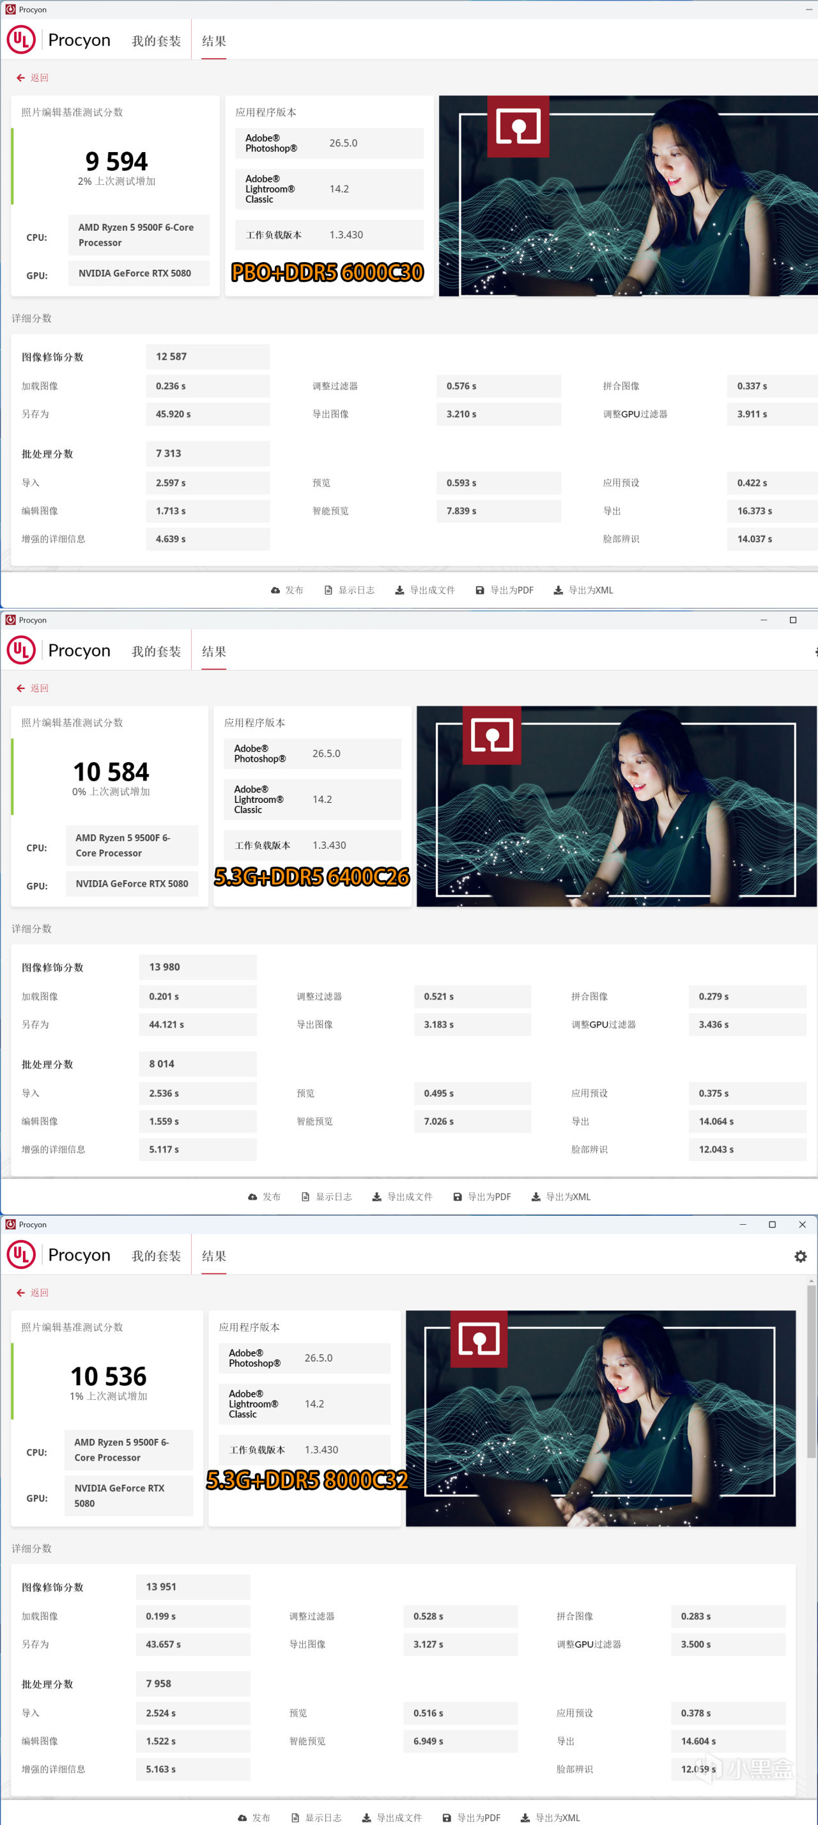Click the title bar Procyon icon of the 10 536 window
Viewport: 818px width, 1825px height.
point(10,1224)
